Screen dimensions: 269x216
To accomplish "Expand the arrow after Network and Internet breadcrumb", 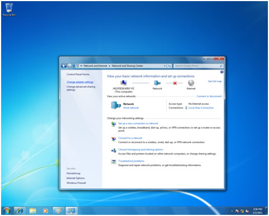I will click(x=110, y=66).
